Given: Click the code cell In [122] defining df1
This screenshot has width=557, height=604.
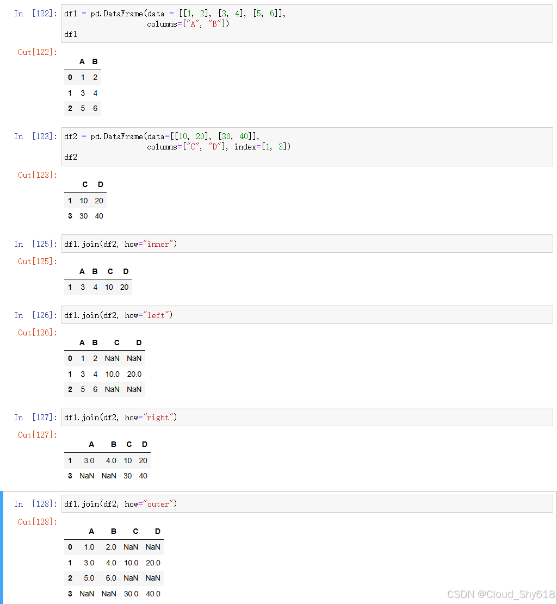Looking at the screenshot, I should tap(307, 24).
